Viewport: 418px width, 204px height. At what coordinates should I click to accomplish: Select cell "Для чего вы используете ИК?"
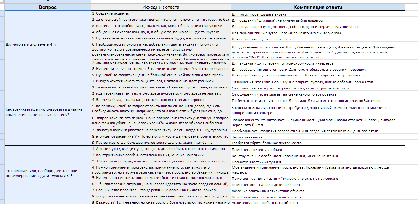(48, 44)
